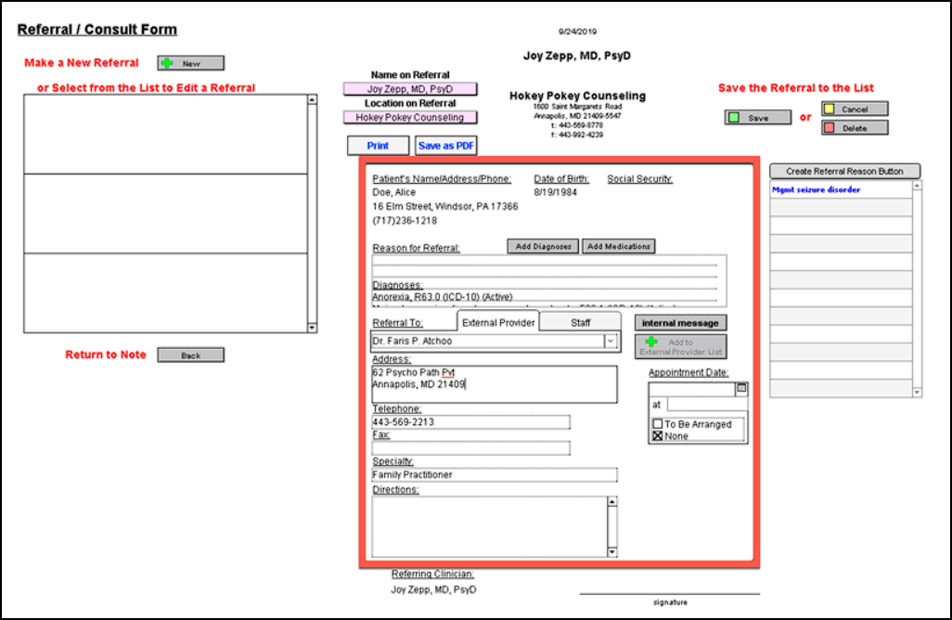The height and width of the screenshot is (620, 952).
Task: Cancel the referral changes
Action: [x=855, y=110]
